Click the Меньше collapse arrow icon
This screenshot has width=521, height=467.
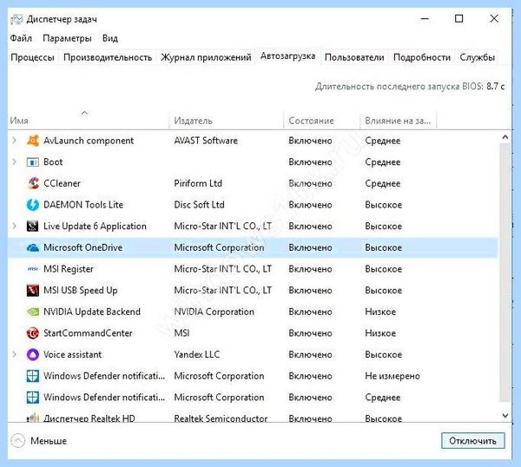pos(18,441)
